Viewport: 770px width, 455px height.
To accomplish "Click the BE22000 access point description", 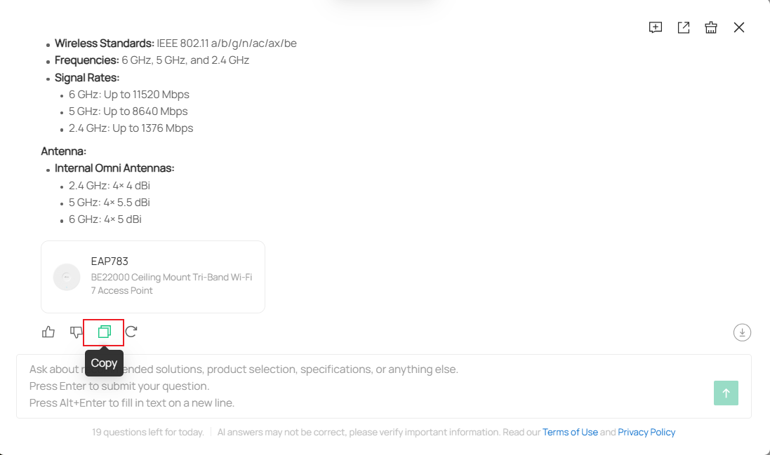I will [x=172, y=283].
